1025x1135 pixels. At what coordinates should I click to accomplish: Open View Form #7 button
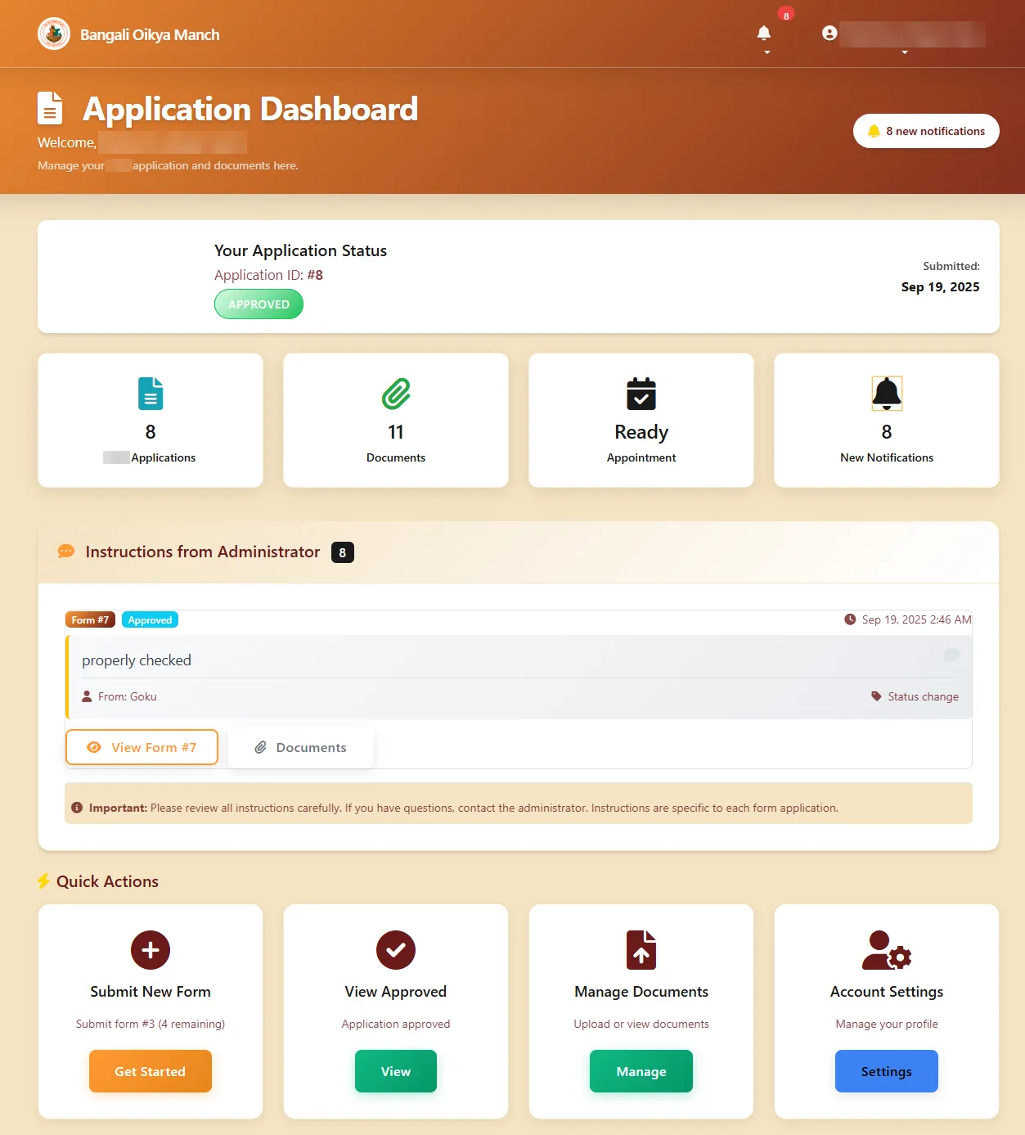tap(142, 747)
